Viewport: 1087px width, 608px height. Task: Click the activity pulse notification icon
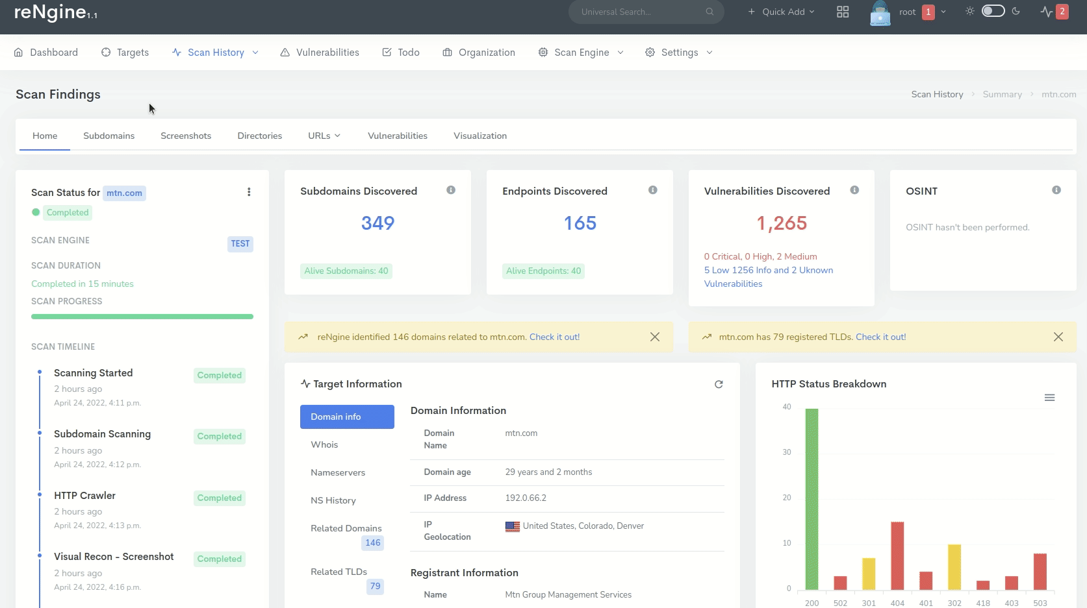point(1046,12)
